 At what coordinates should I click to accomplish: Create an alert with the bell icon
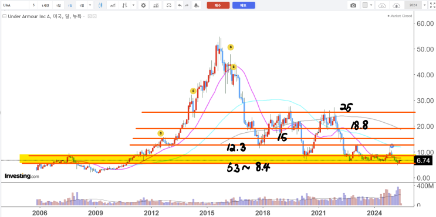197,5
